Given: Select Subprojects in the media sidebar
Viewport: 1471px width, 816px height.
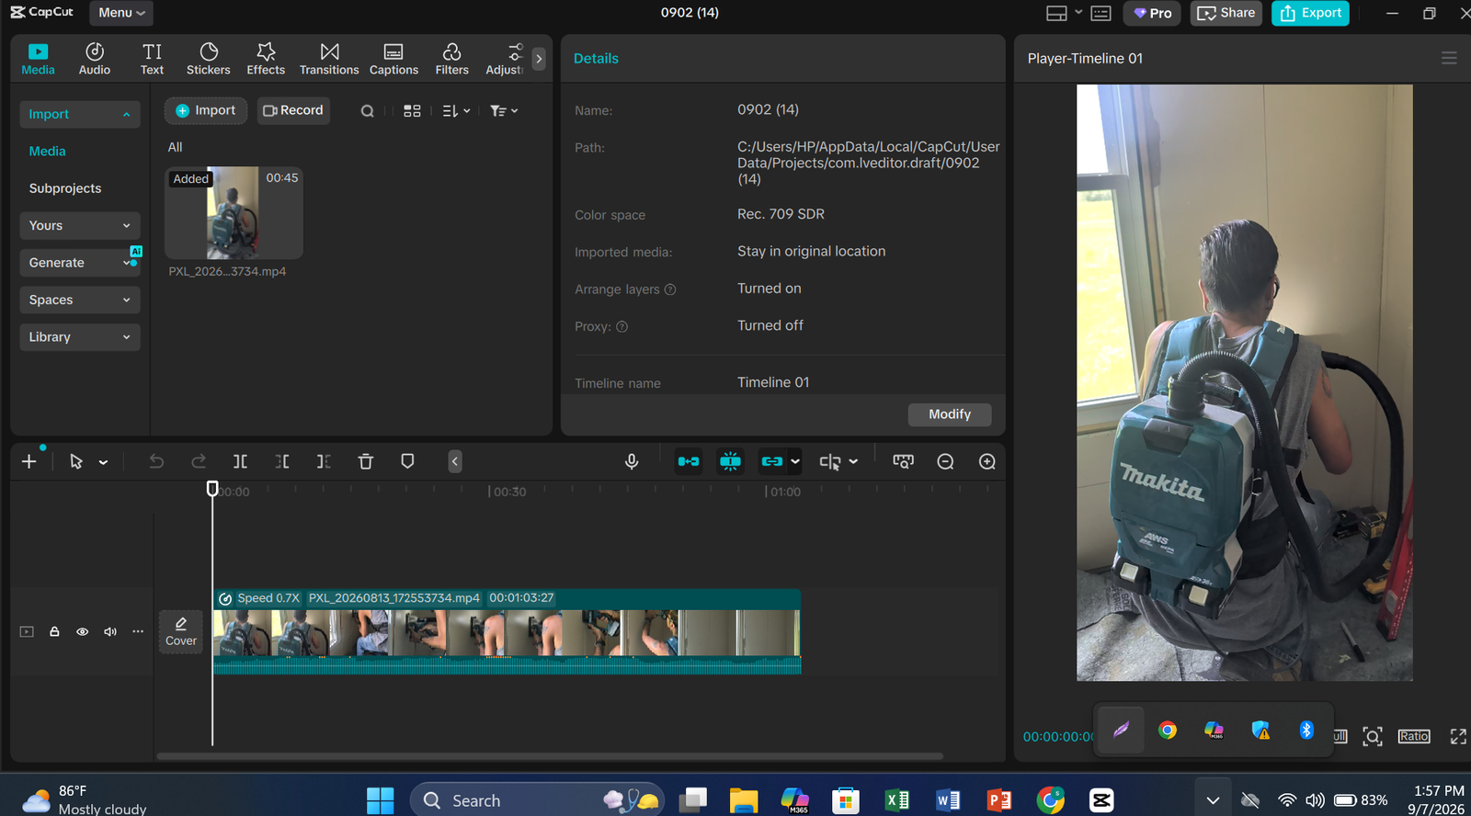Looking at the screenshot, I should pos(65,188).
